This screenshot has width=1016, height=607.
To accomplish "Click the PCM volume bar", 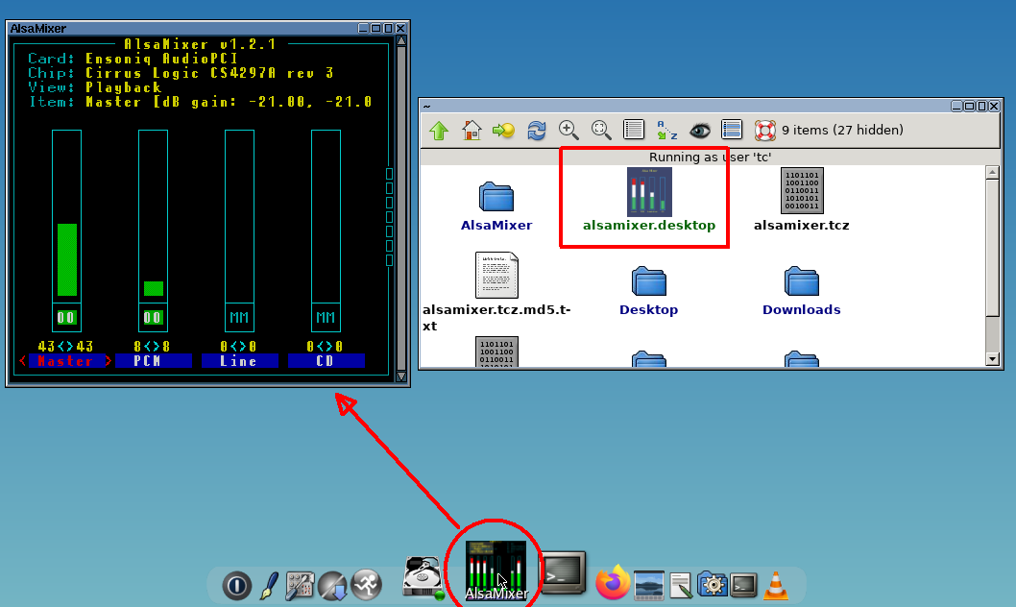I will click(153, 216).
